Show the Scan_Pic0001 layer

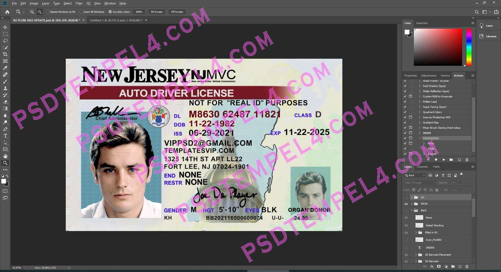406,240
